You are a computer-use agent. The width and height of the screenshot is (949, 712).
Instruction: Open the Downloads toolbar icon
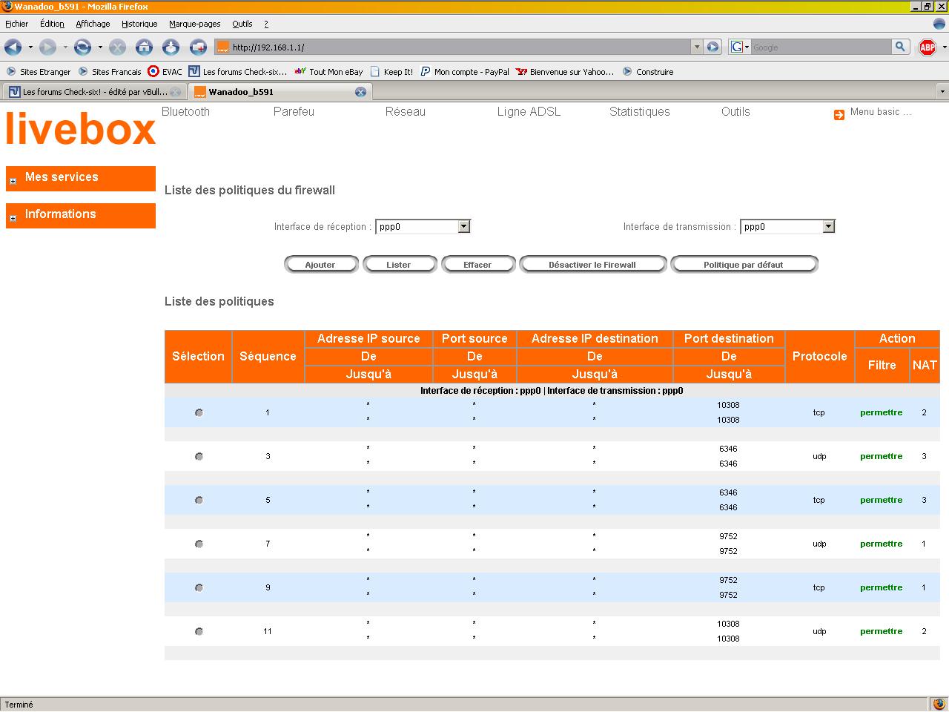[x=171, y=47]
